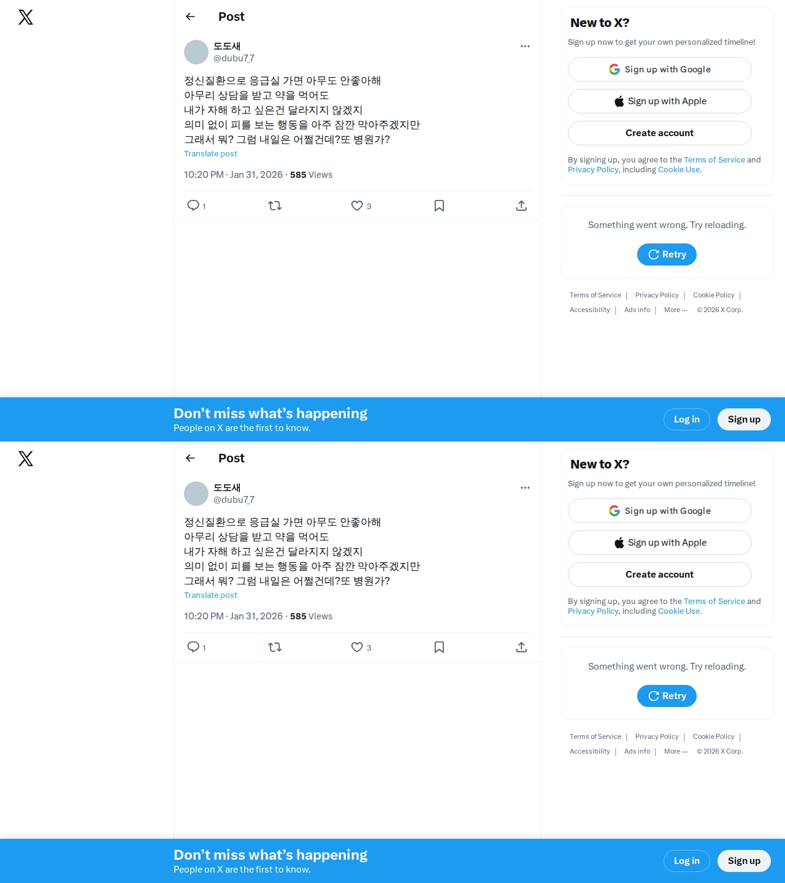Click the X logo in the upper page copy
785x883 pixels.
pyautogui.click(x=26, y=17)
